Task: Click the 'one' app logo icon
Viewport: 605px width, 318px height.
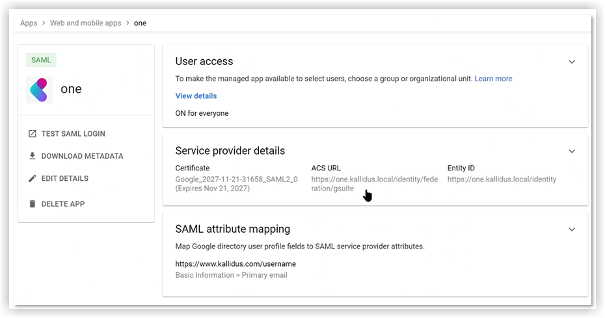Action: point(39,90)
